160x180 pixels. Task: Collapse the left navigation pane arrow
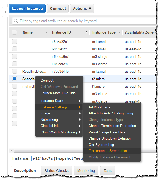click(x=5, y=12)
